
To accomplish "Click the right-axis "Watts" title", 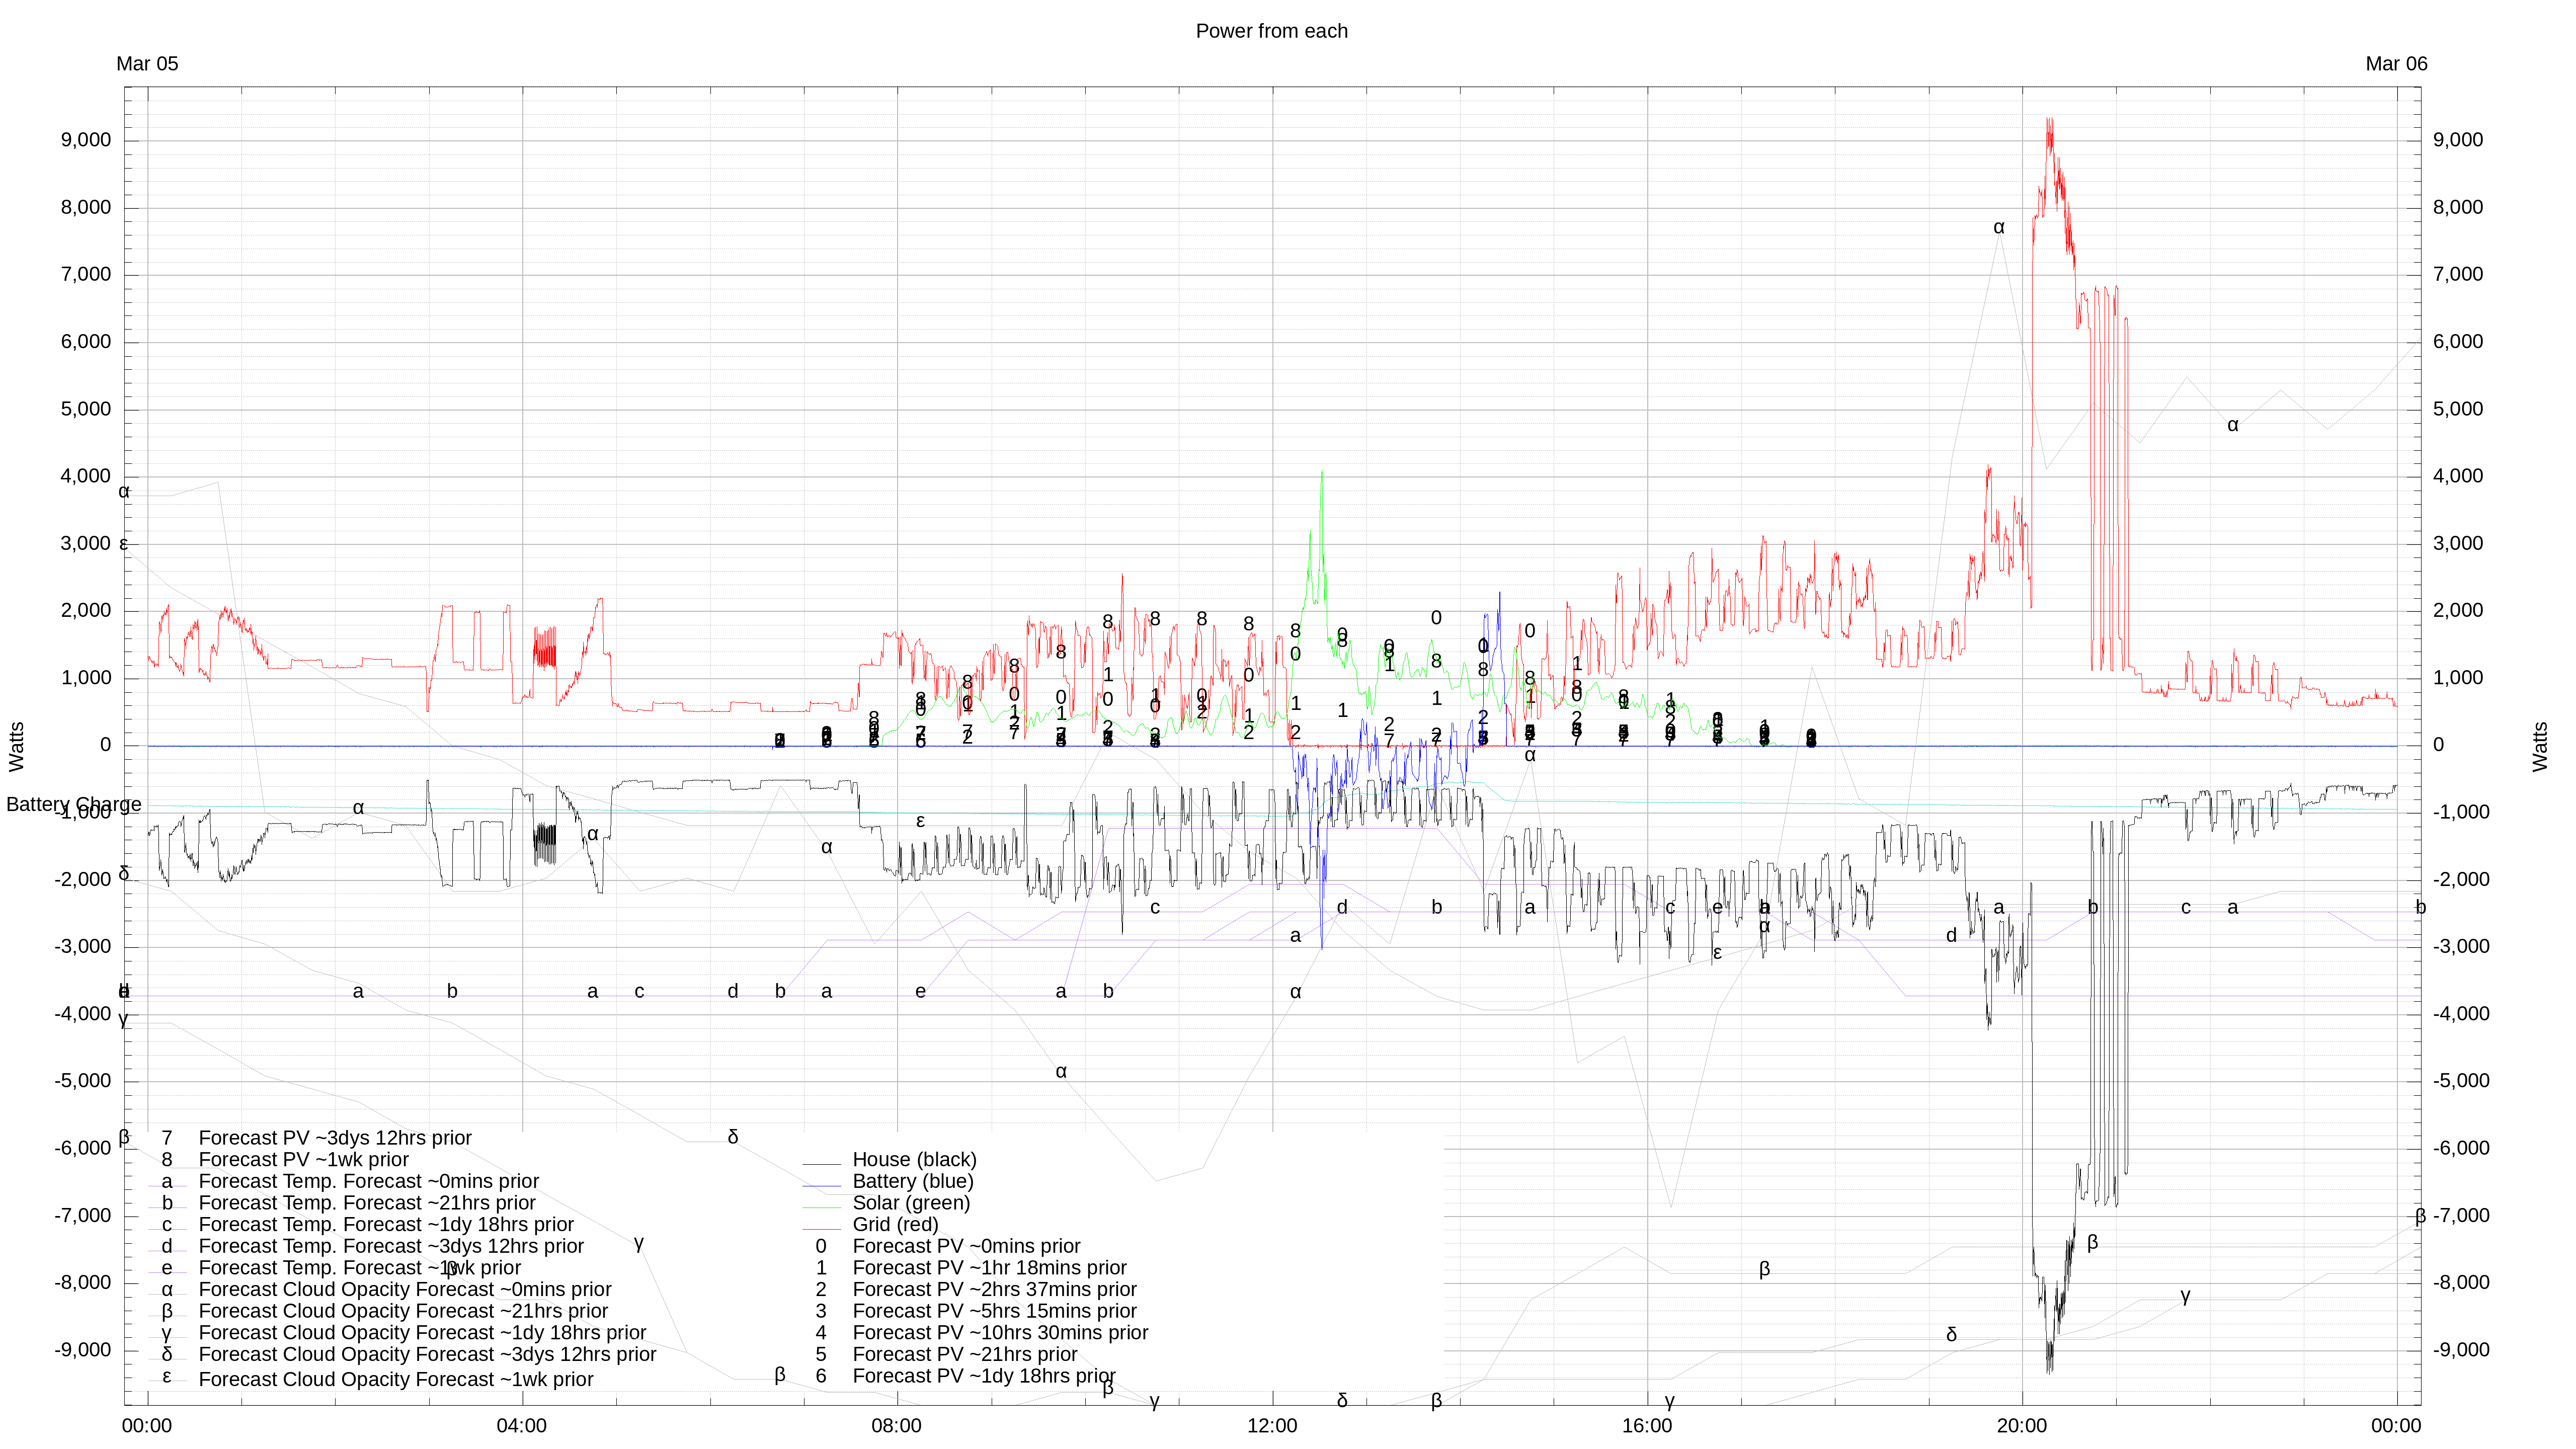I will click(2540, 746).
